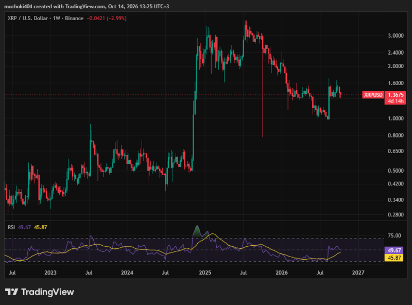Click the 2024 time axis label
This screenshot has height=305, width=412.
127,273
